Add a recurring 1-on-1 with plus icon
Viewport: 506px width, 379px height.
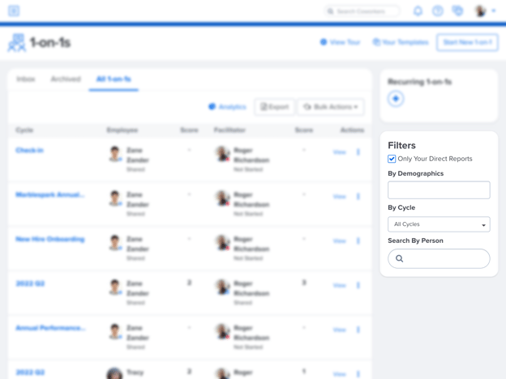[x=396, y=99]
